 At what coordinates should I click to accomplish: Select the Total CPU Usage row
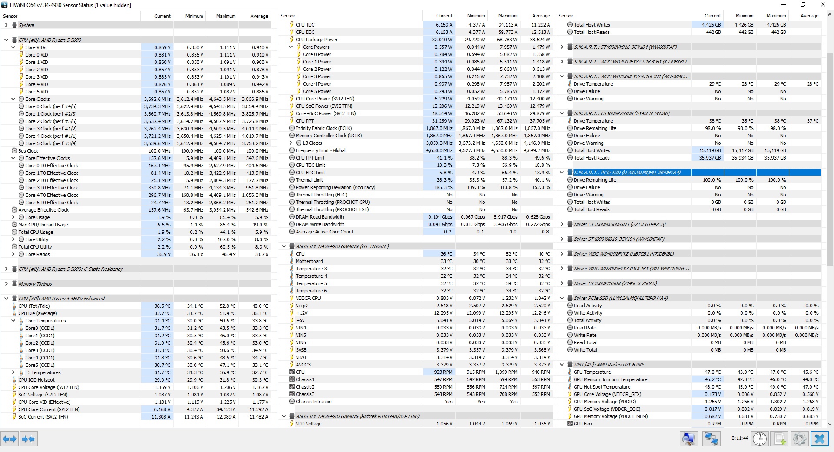point(136,232)
